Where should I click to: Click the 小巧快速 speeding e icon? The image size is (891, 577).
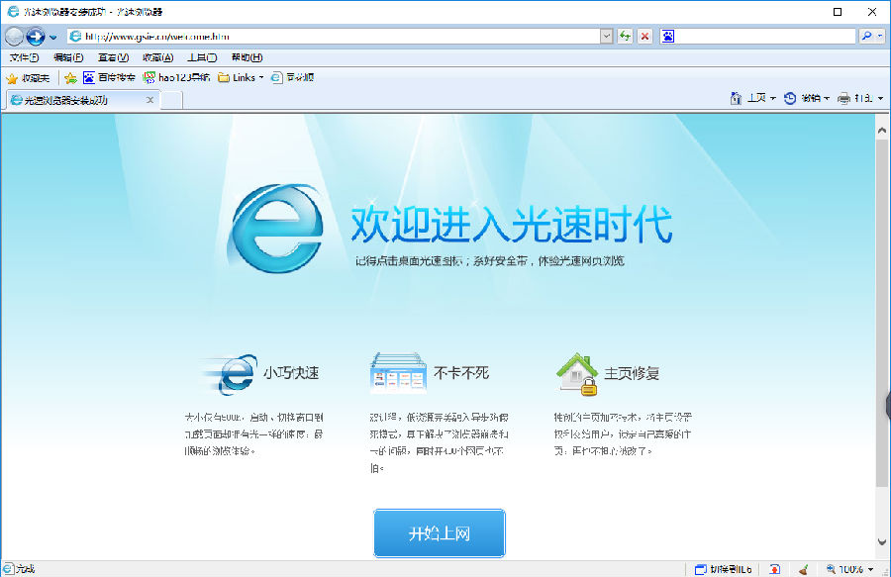229,374
